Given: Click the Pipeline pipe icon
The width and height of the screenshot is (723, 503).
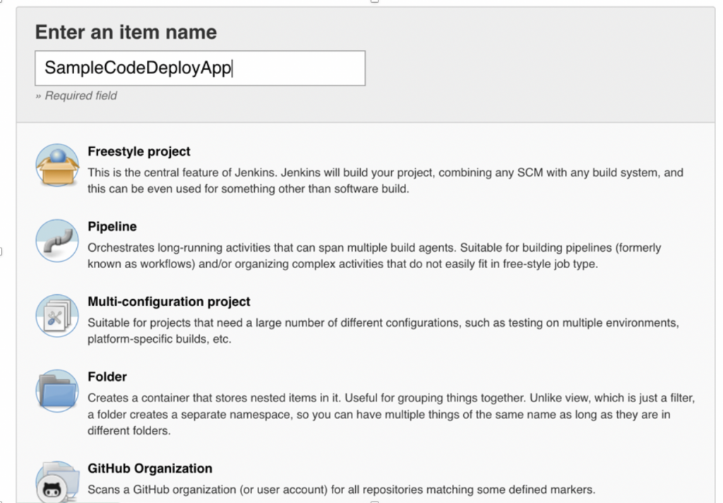Looking at the screenshot, I should click(57, 241).
